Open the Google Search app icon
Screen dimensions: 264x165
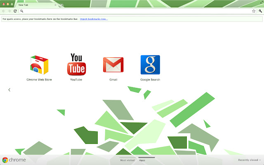coord(150,65)
